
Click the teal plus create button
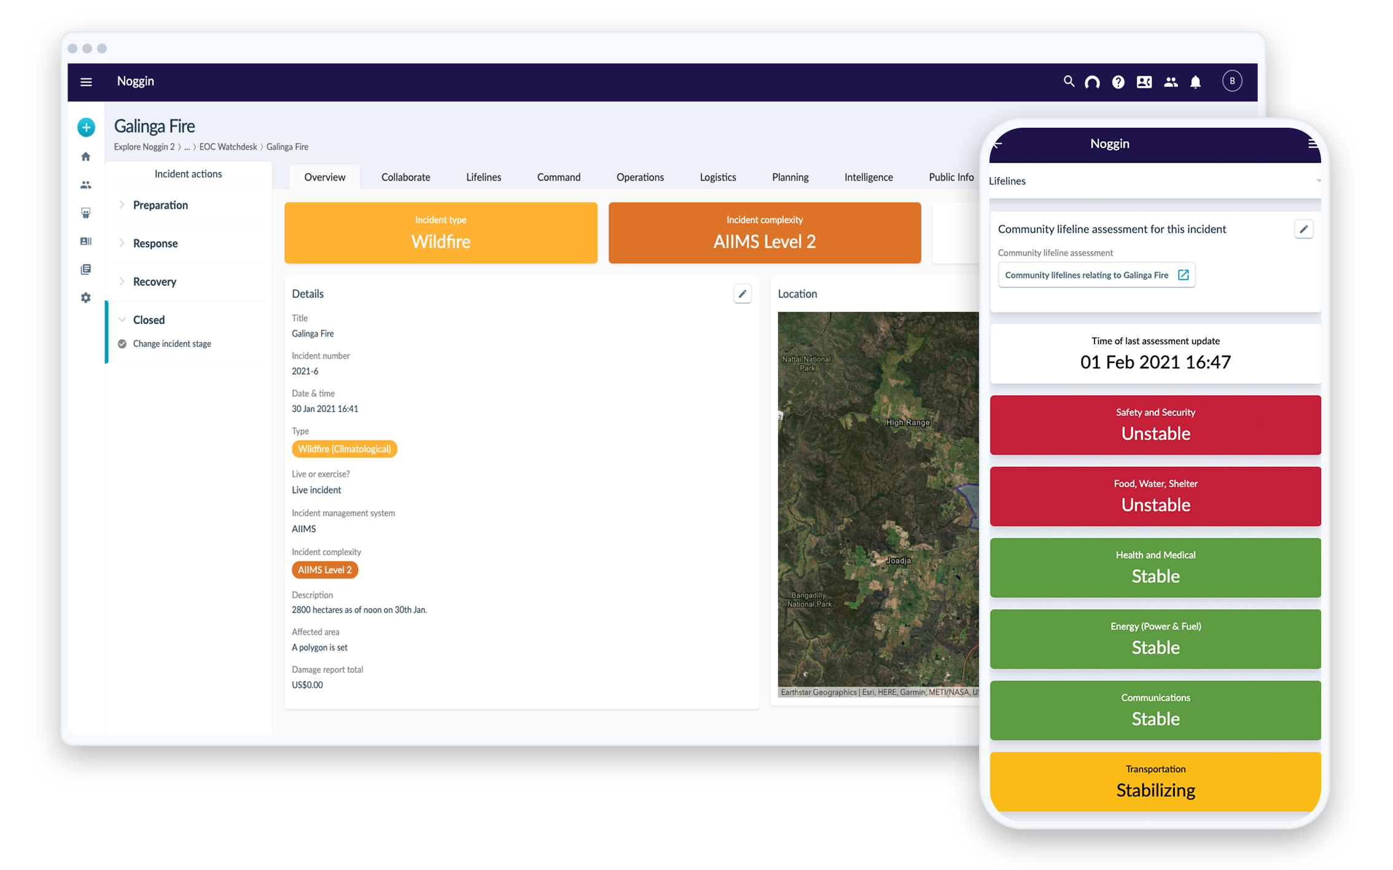(x=86, y=128)
